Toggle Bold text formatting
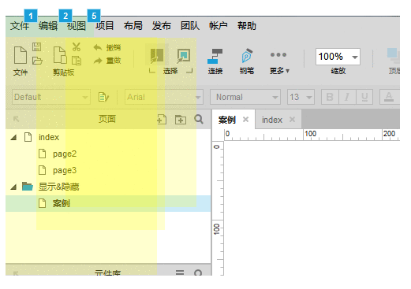 tap(330, 97)
